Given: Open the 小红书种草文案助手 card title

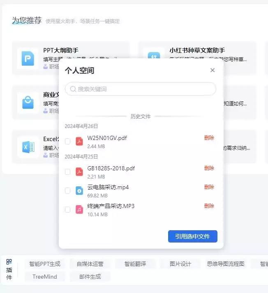Looking at the screenshot, I should coord(197,50).
